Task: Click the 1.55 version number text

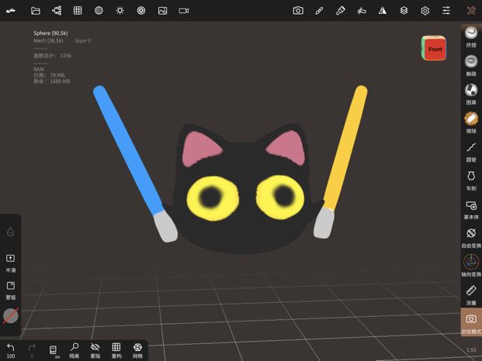Action: click(471, 350)
